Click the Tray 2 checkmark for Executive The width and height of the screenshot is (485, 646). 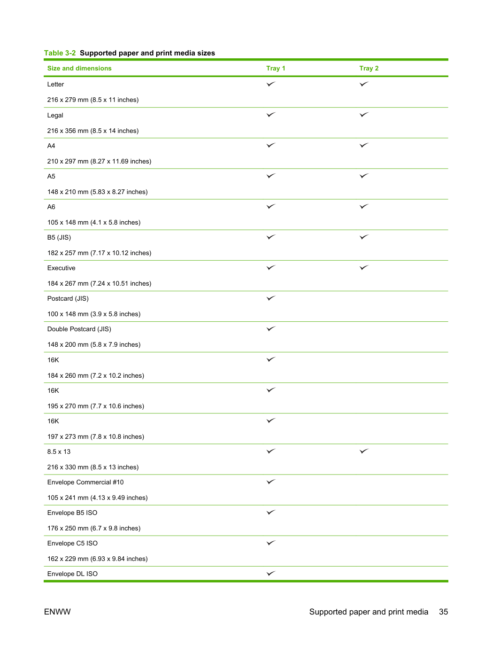[x=364, y=267]
